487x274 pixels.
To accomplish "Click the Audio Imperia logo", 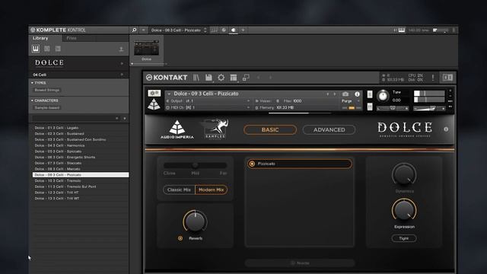I will 177,129.
